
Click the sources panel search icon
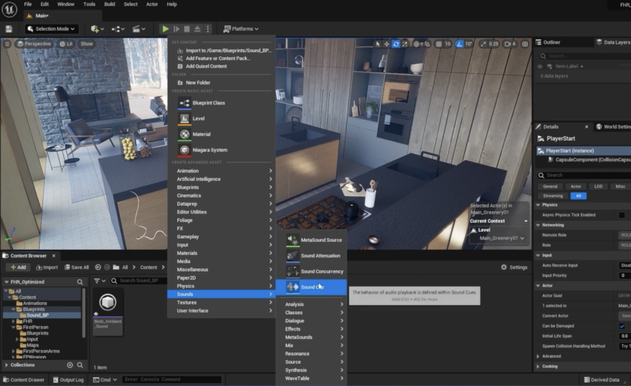(x=80, y=282)
